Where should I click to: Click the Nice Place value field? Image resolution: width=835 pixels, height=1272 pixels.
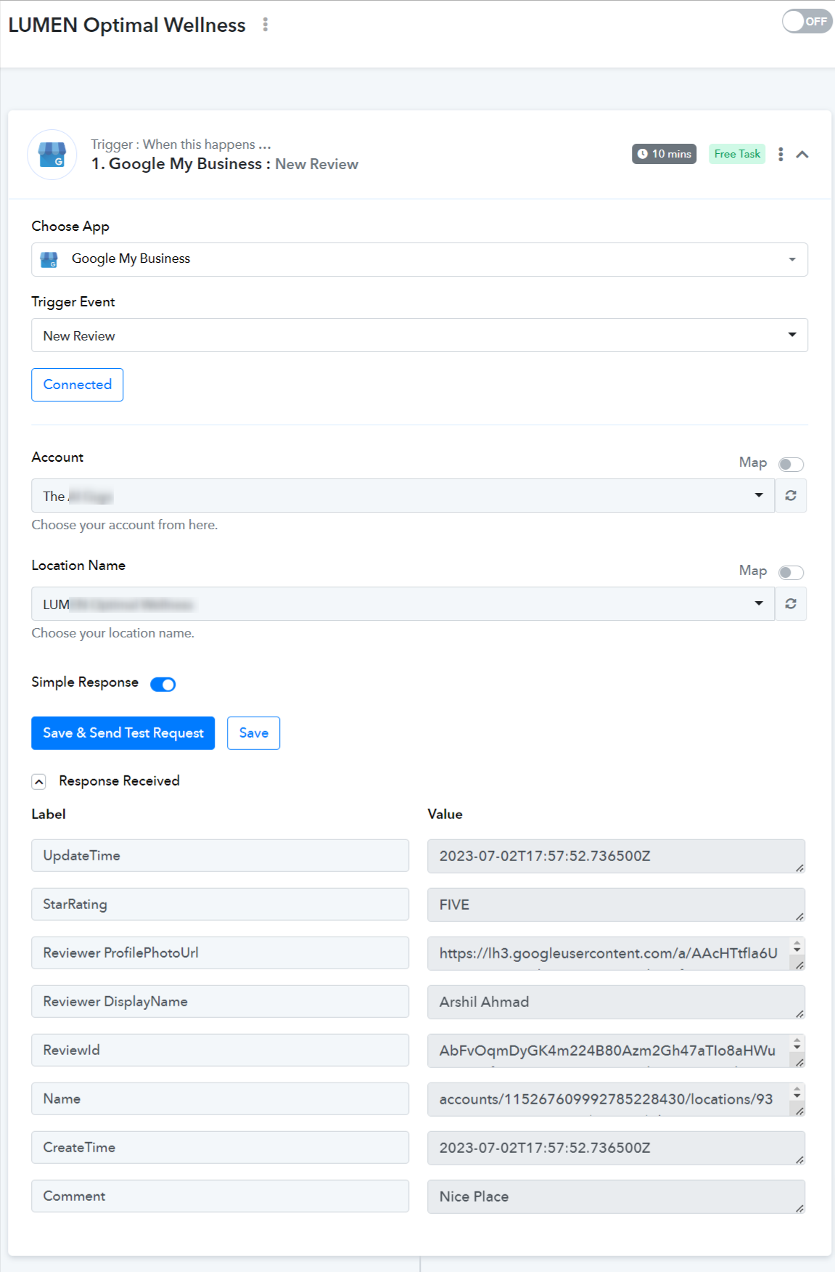(616, 1196)
